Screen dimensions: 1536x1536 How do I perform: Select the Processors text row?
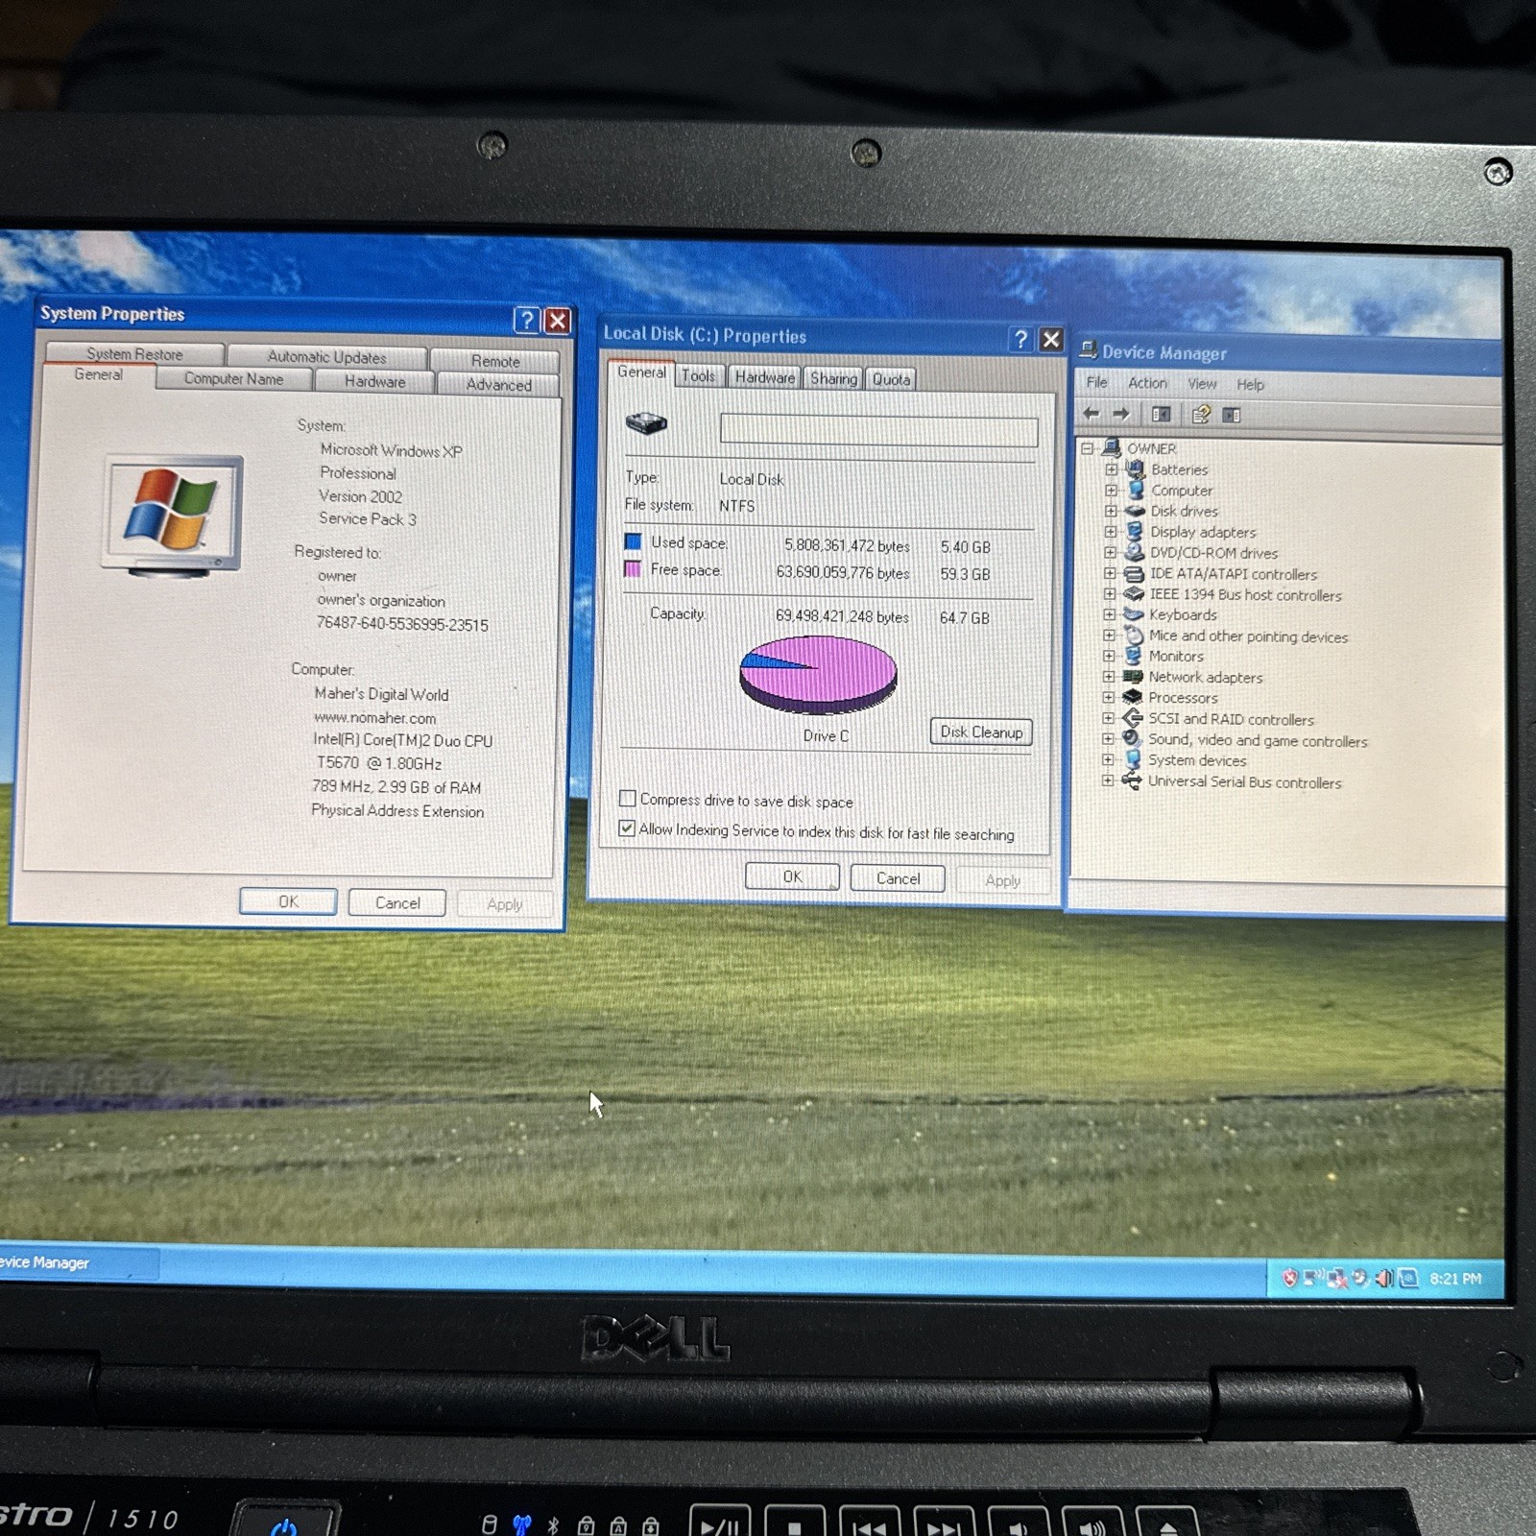[x=1183, y=698]
